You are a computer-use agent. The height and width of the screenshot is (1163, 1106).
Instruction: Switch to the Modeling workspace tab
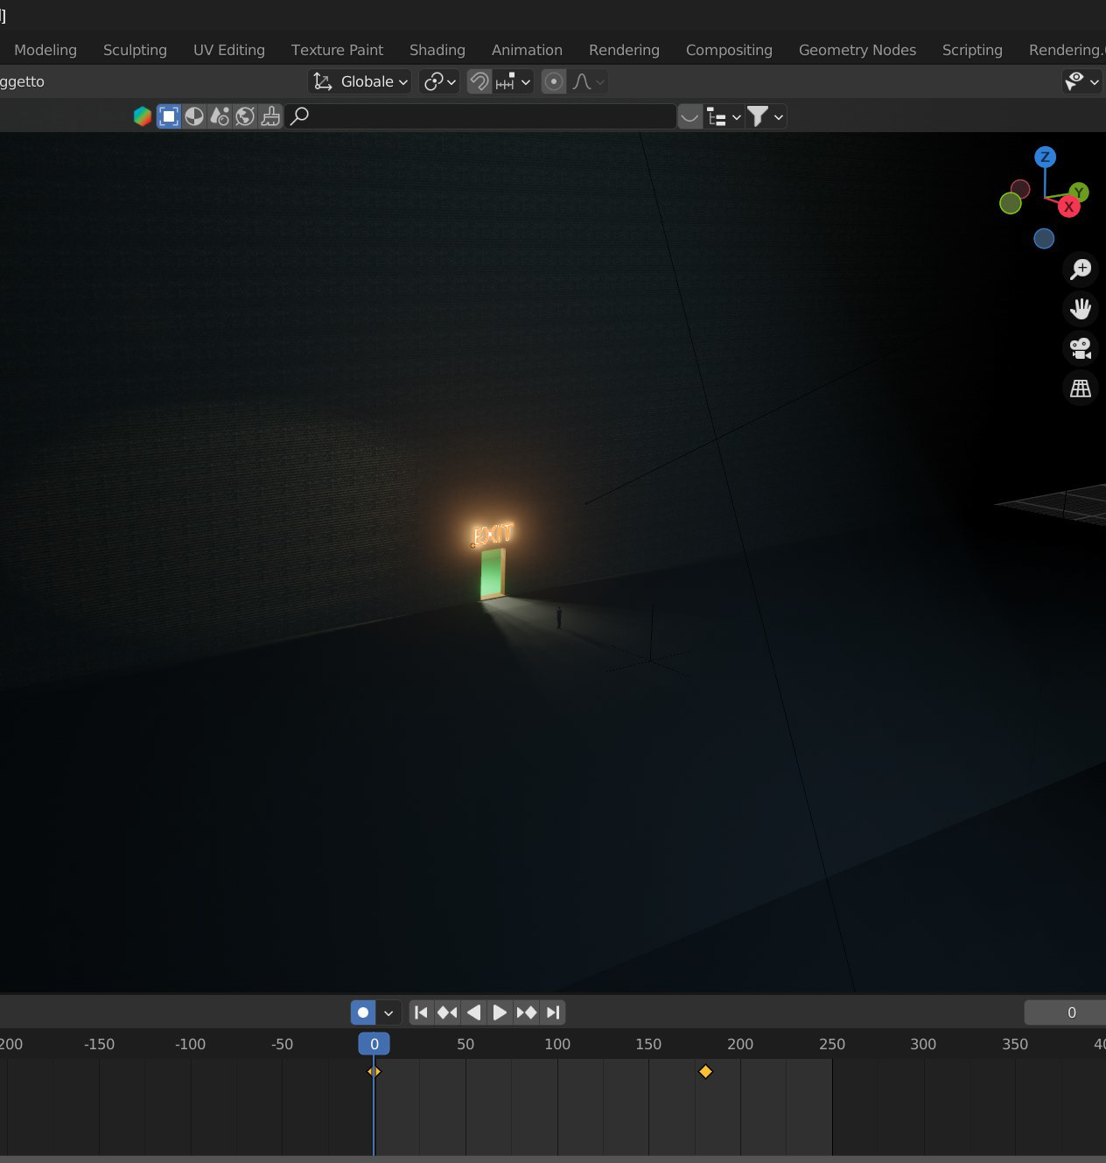45,50
